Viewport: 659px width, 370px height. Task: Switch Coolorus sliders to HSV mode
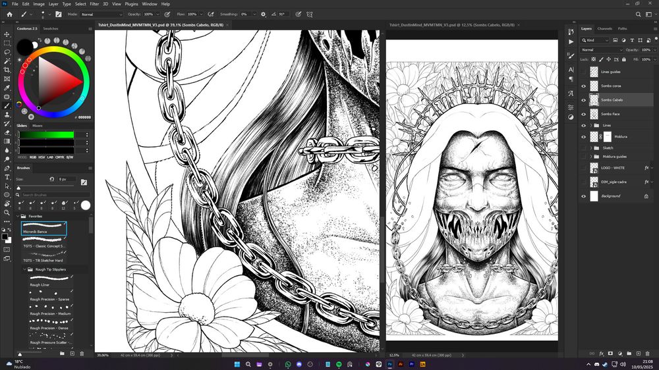tap(42, 157)
